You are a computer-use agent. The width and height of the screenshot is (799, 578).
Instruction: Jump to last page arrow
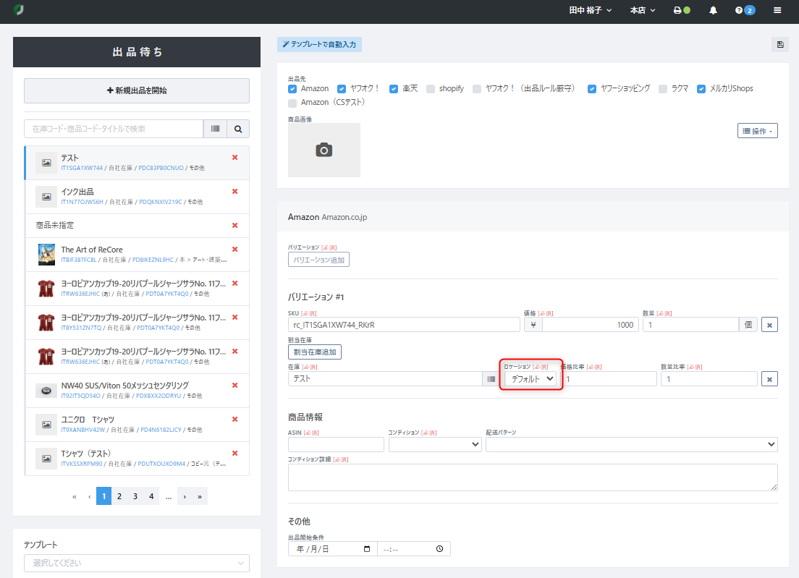[200, 496]
